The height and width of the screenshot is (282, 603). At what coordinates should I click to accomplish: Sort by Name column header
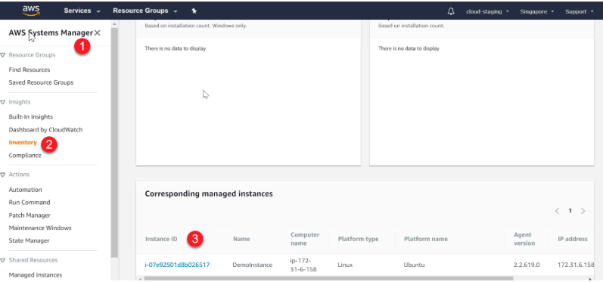click(241, 239)
